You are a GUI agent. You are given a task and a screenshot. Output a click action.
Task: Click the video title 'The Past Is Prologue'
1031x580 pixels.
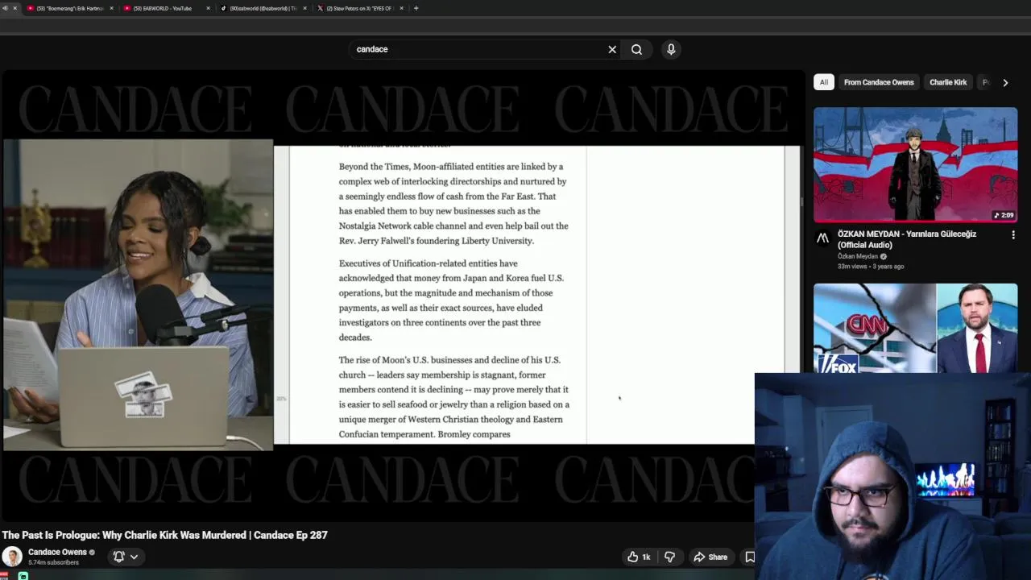point(164,535)
